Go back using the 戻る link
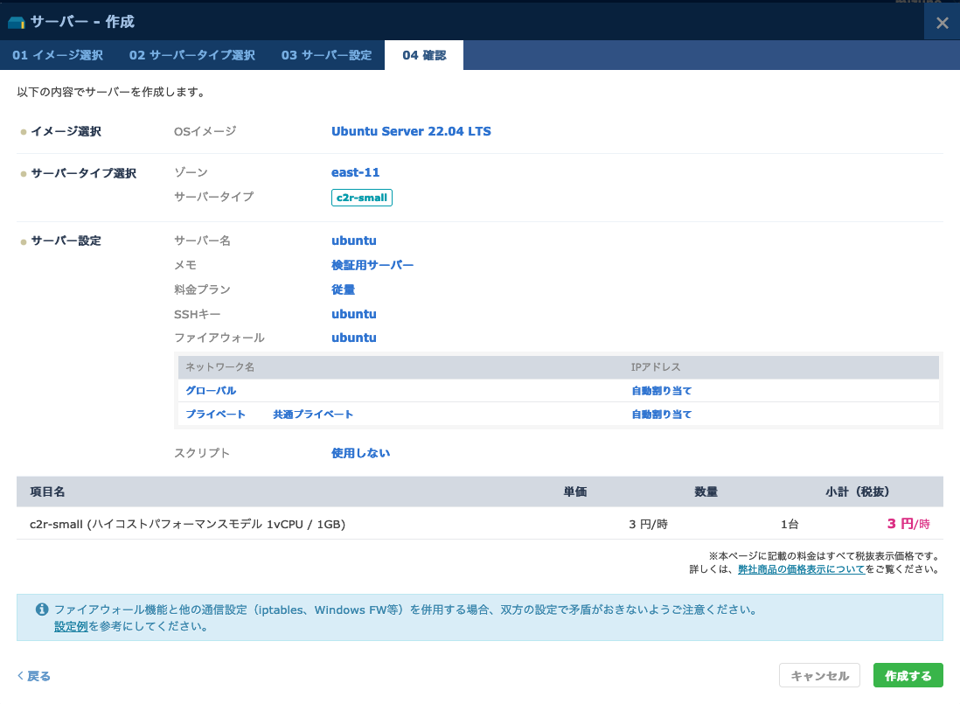 click(x=35, y=676)
